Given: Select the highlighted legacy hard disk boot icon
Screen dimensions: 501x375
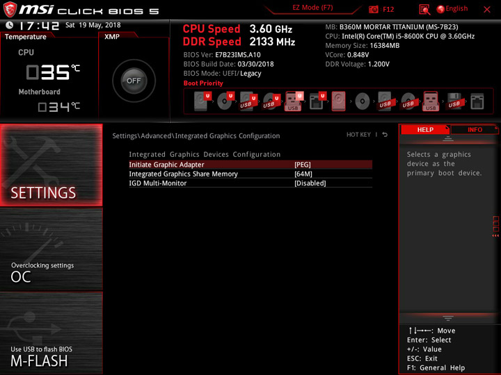Looking at the screenshot, I should point(339,101).
